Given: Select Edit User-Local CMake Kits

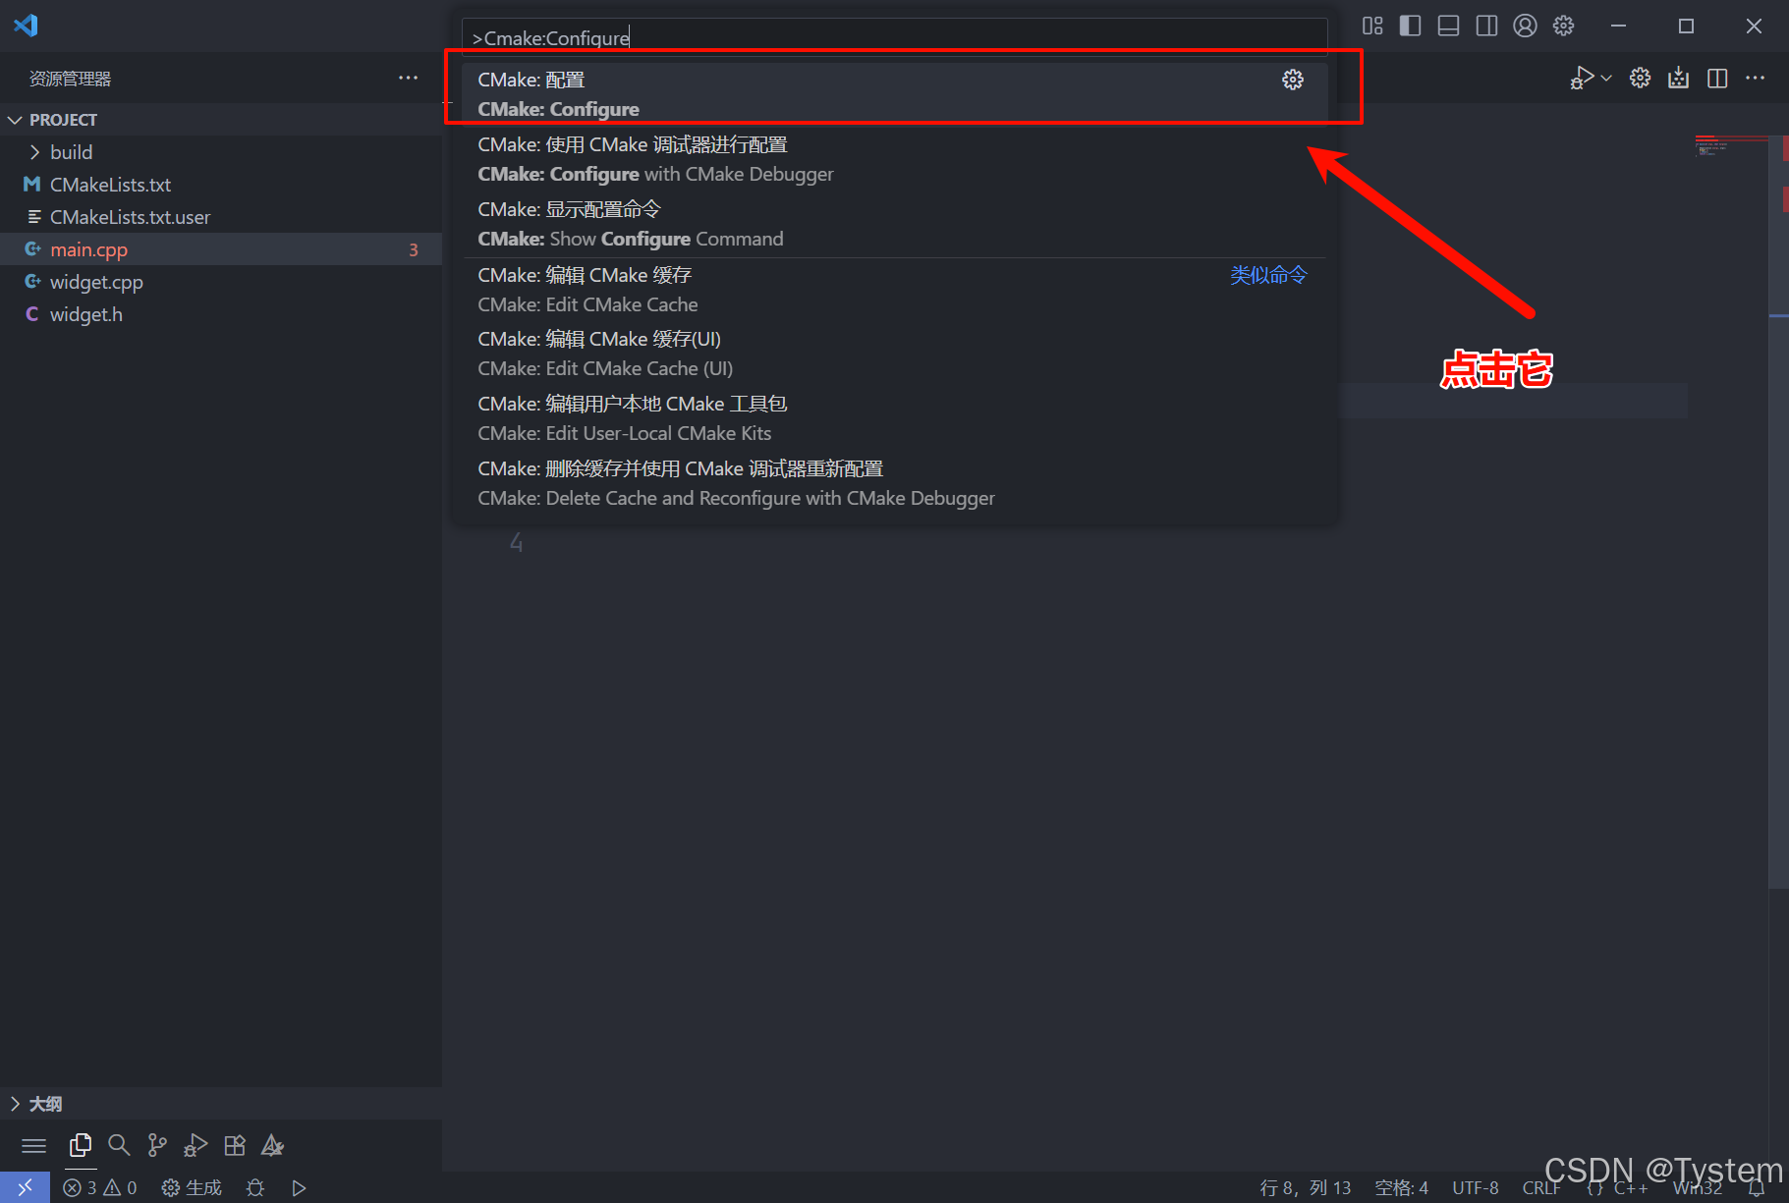Looking at the screenshot, I should coord(895,418).
